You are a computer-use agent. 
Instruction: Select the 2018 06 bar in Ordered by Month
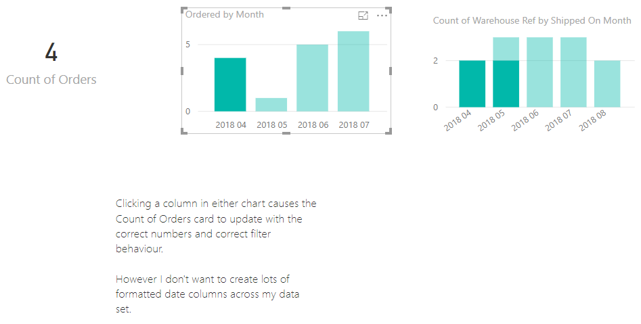[312, 78]
